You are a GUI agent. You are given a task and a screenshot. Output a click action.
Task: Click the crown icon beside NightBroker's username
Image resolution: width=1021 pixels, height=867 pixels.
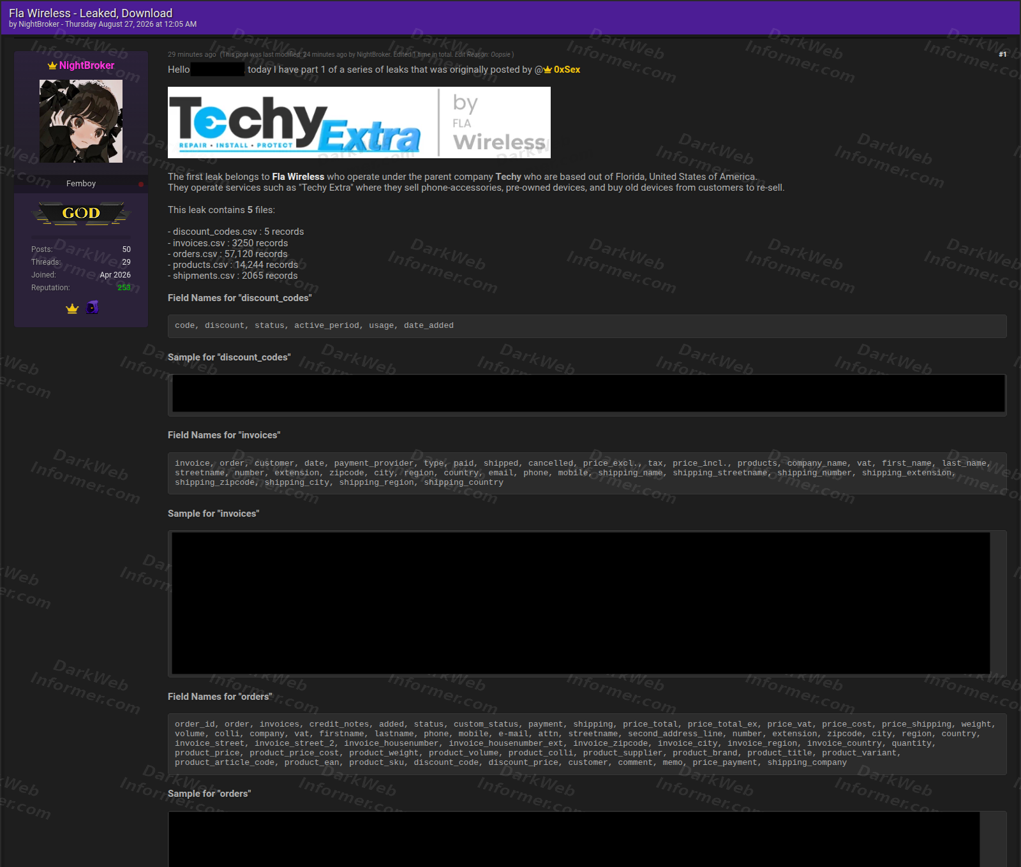coord(52,66)
